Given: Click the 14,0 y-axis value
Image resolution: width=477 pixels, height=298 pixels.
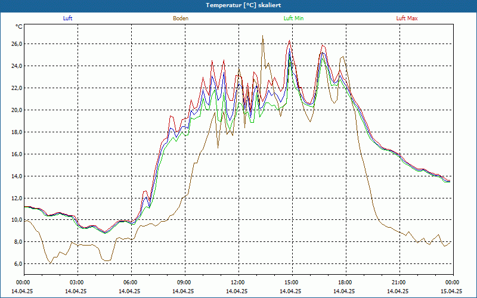Looking at the screenshot, I should tap(17, 176).
